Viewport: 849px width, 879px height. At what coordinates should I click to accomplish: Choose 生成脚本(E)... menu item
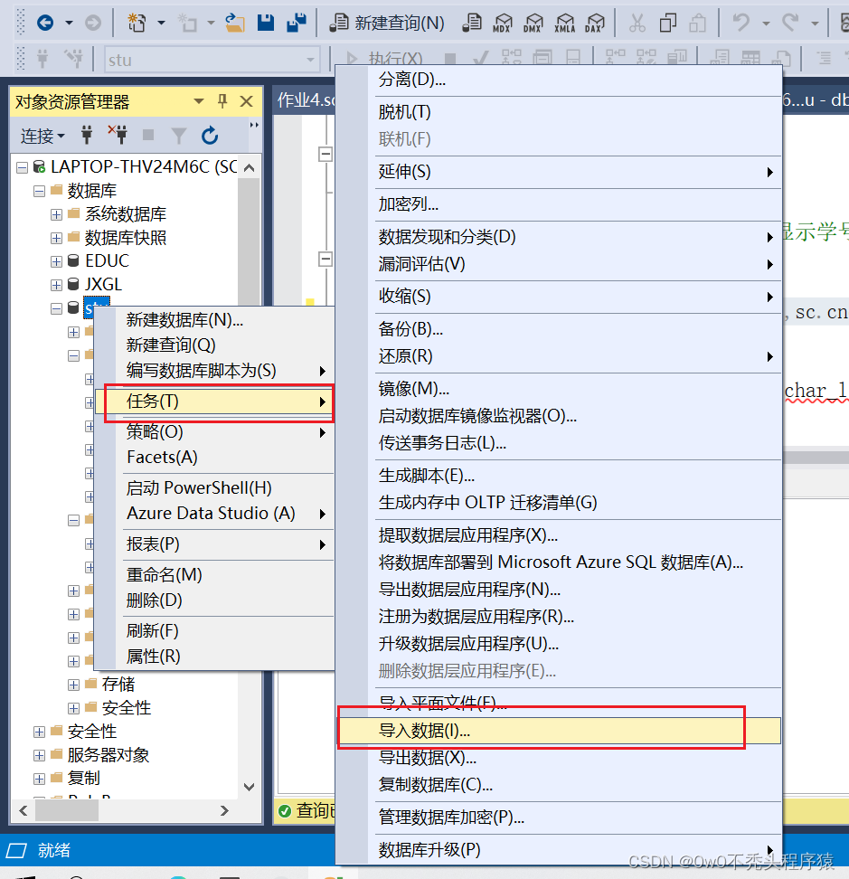pos(559,476)
